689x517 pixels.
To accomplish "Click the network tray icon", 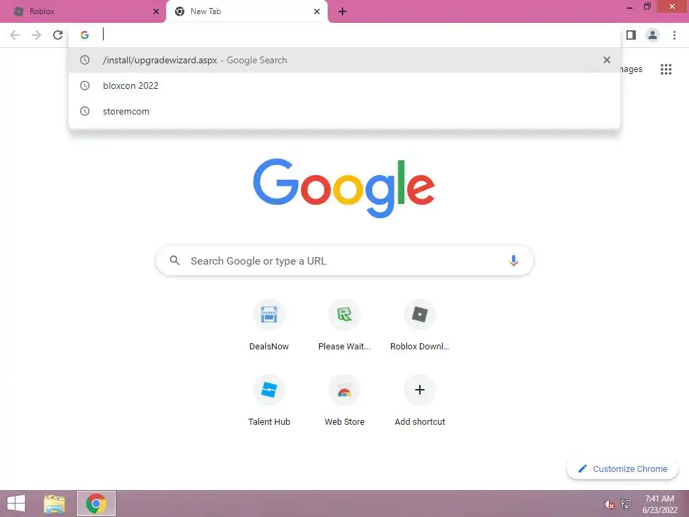I will pyautogui.click(x=626, y=504).
